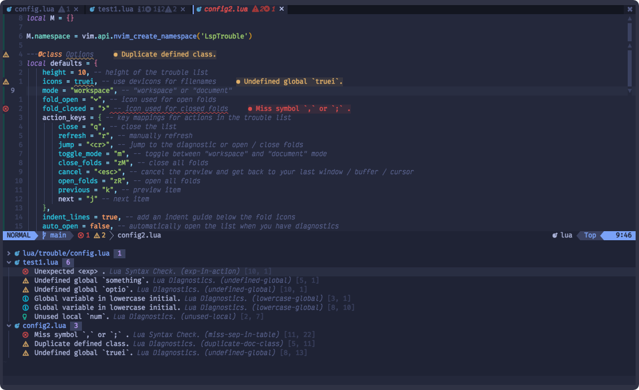Click the warning triangle badge on config.lua tab
Viewport: 639px width, 390px height.
[60, 8]
